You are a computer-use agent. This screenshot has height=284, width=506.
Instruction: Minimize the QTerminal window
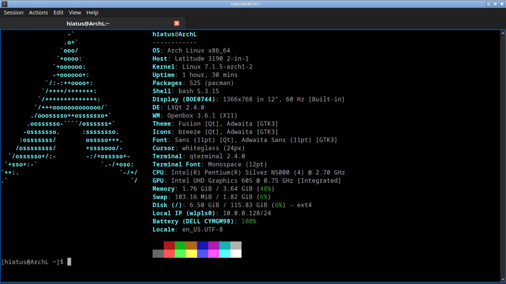(489, 4)
